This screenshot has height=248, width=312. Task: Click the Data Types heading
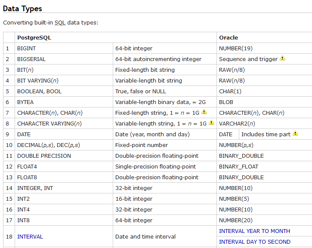coord(22,9)
